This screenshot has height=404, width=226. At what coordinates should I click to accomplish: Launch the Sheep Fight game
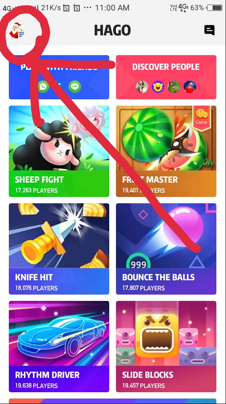pyautogui.click(x=59, y=151)
